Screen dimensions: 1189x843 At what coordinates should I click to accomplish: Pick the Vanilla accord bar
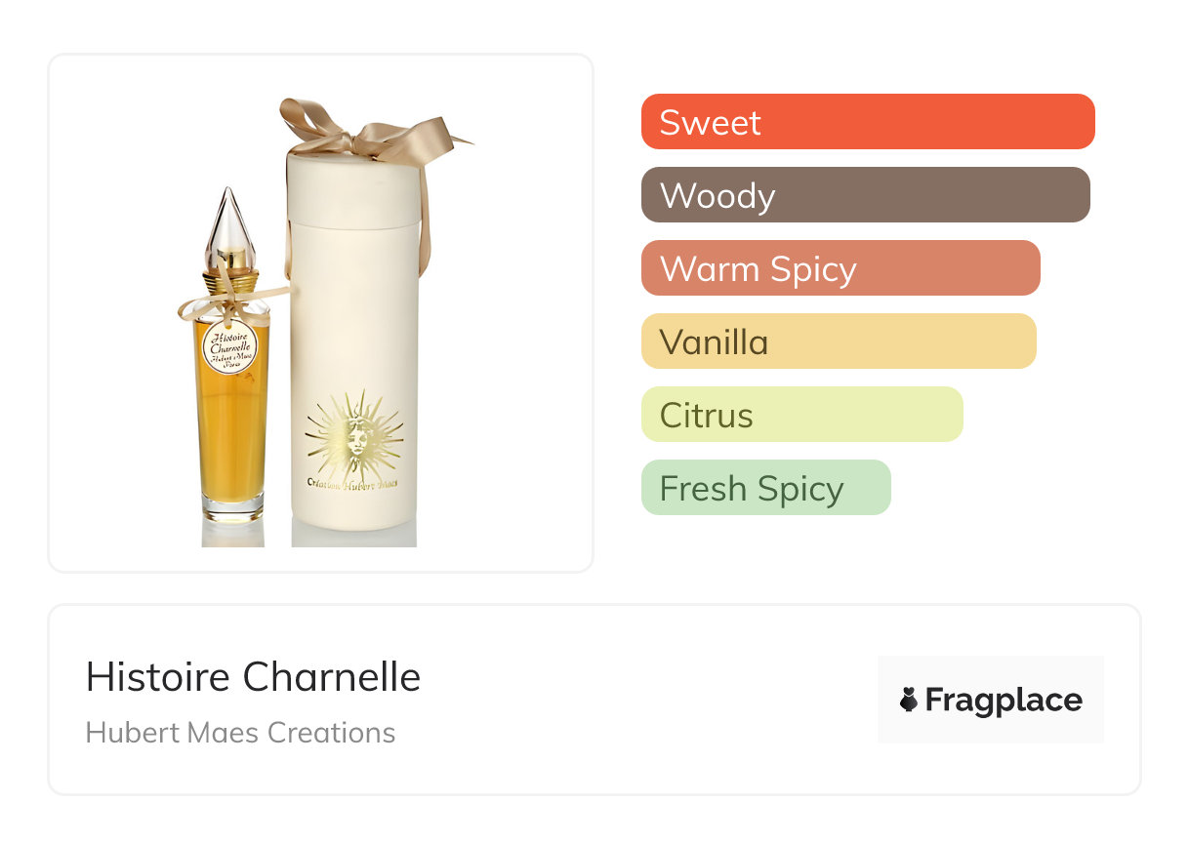[839, 341]
